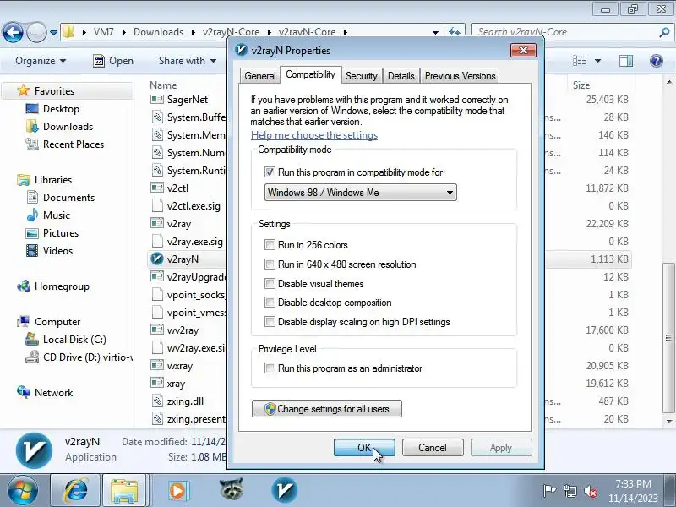Click Change settings for all users button
Viewport: 676px width, 507px height.
(327, 409)
